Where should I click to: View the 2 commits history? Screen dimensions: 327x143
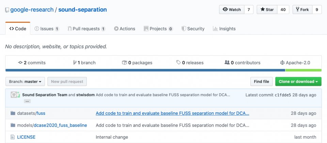(32, 63)
